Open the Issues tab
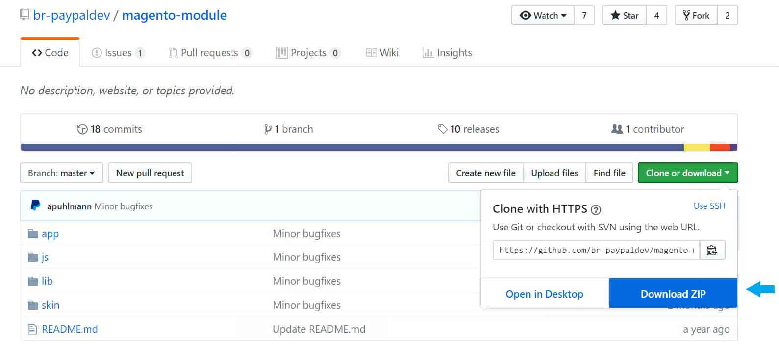 (x=118, y=53)
